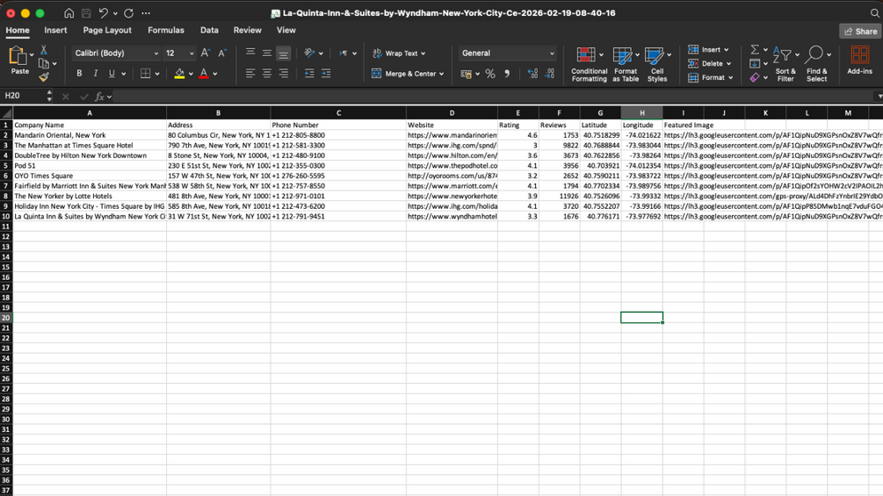
Task: Align text right
Action: tap(283, 73)
